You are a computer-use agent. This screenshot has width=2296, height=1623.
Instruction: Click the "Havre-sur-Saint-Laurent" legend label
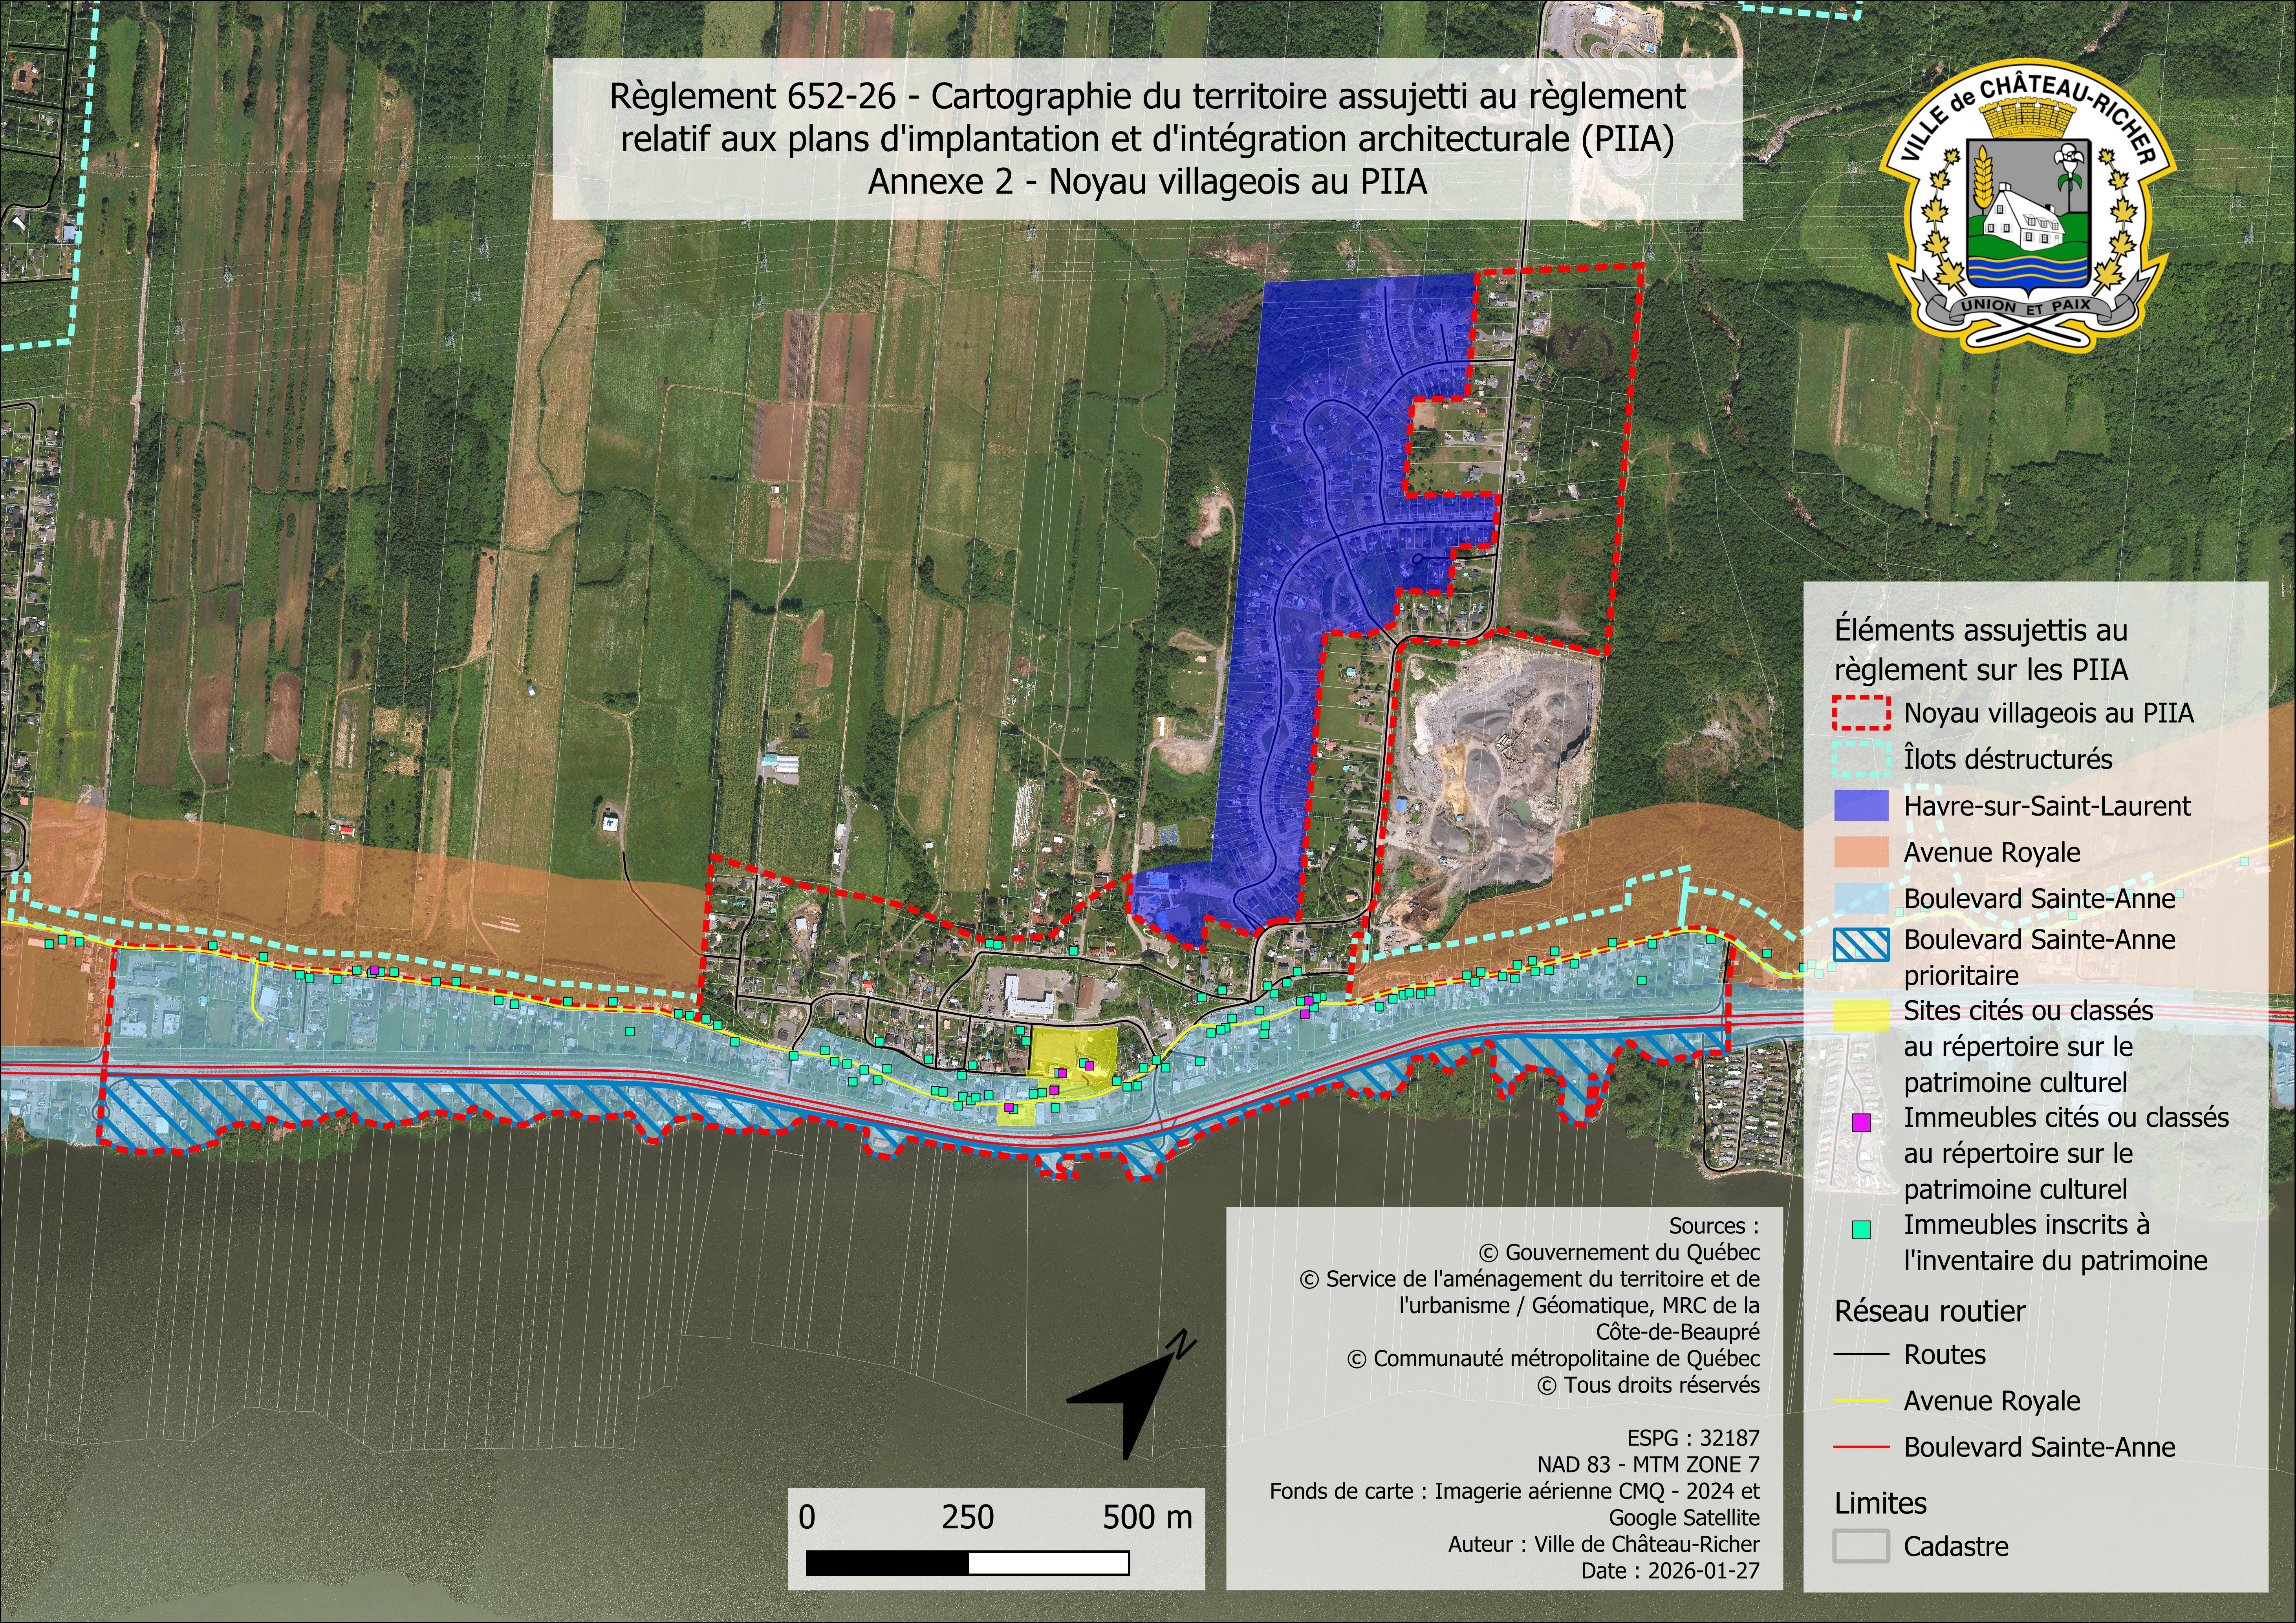click(2047, 806)
